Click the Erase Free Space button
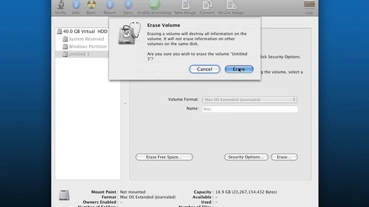Viewport: 369px width, 207px height. point(164,157)
